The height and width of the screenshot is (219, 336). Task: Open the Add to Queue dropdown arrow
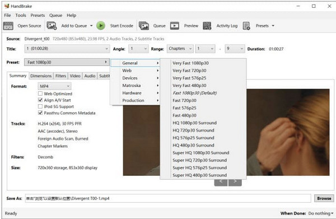click(x=91, y=26)
